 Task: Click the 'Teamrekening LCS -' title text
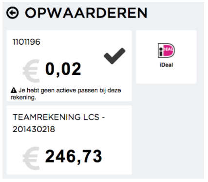(x=59, y=117)
